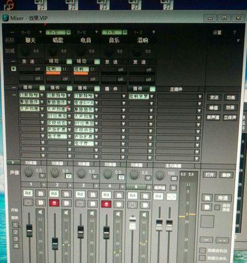Show the 效果 section via right panel
This screenshot has height=263, width=247.
click(x=231, y=108)
